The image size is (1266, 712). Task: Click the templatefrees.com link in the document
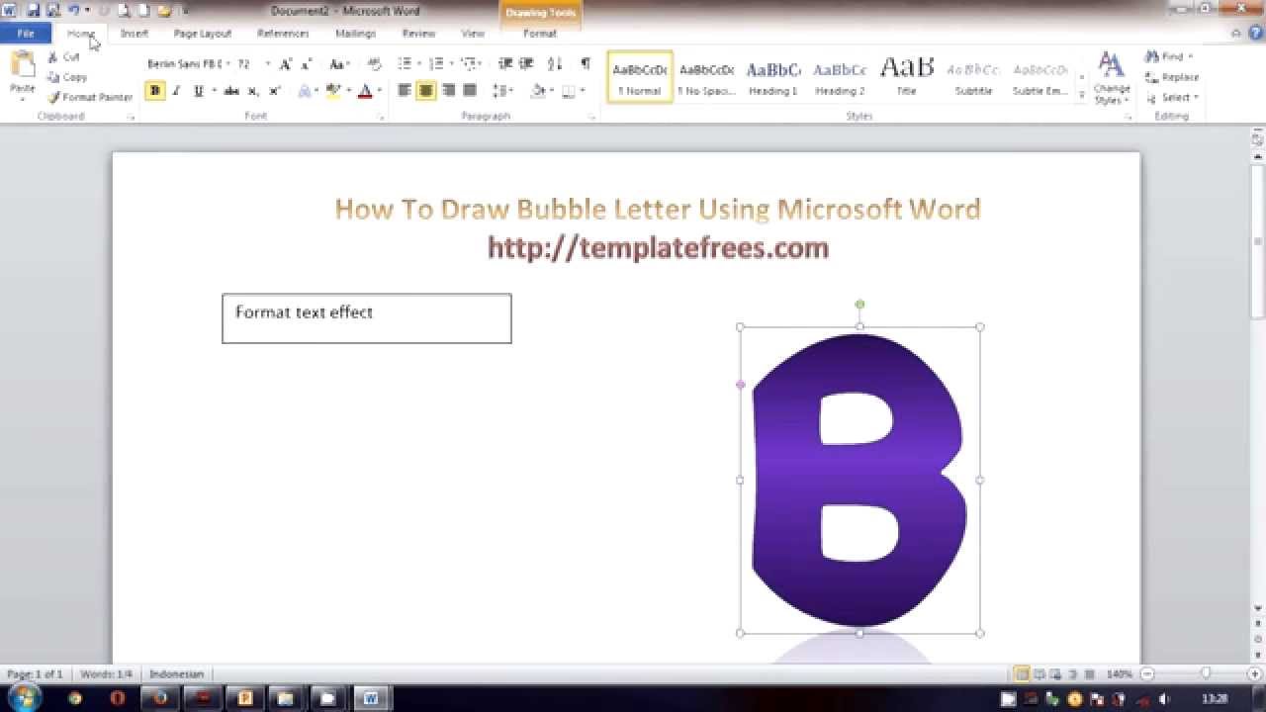(x=656, y=246)
